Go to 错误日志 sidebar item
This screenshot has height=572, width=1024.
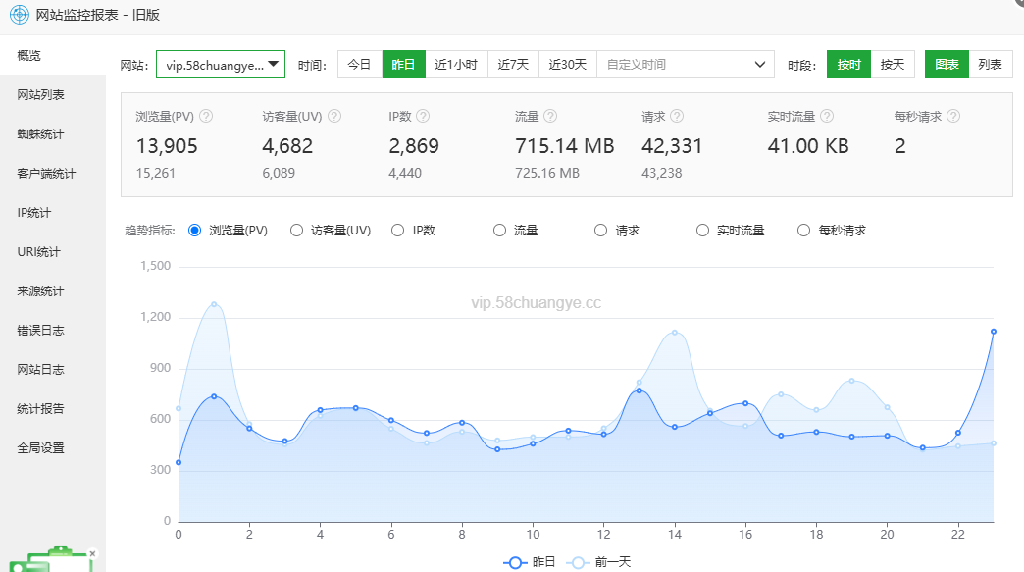pyautogui.click(x=40, y=331)
